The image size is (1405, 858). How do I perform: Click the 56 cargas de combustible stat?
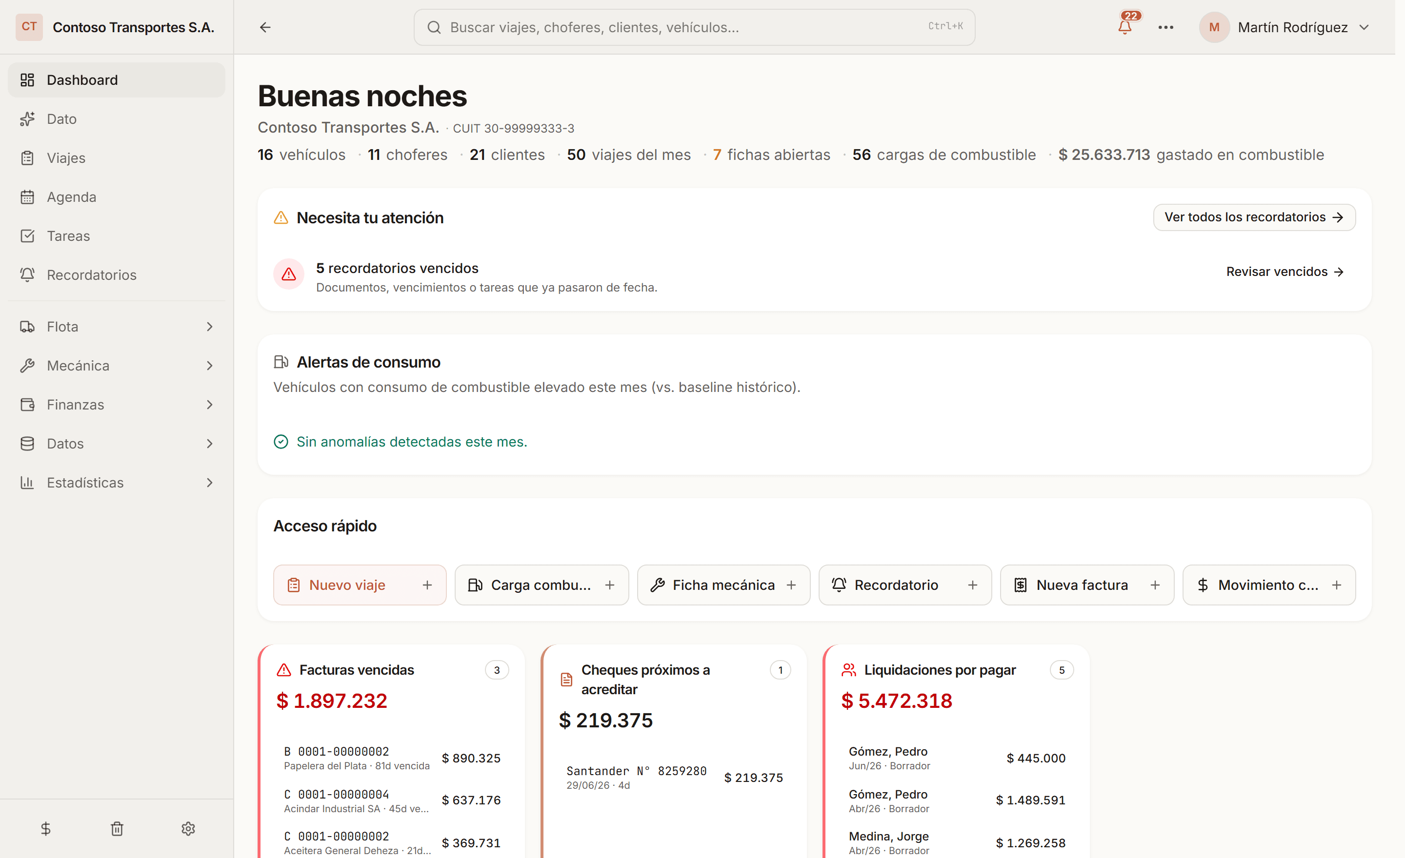coord(943,155)
